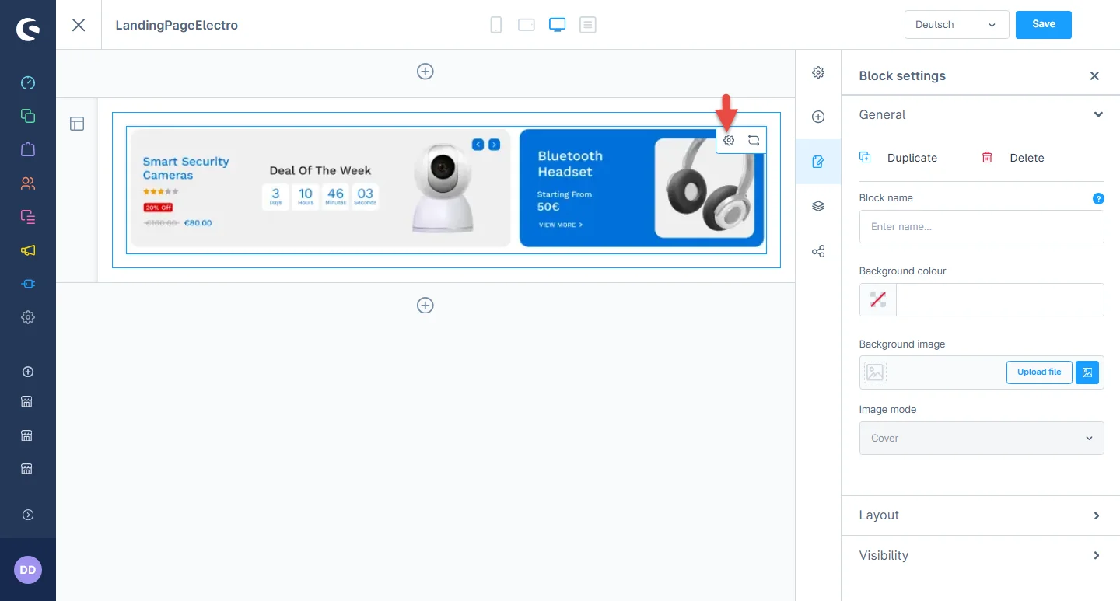Click the Background colour swatch

pyautogui.click(x=878, y=300)
